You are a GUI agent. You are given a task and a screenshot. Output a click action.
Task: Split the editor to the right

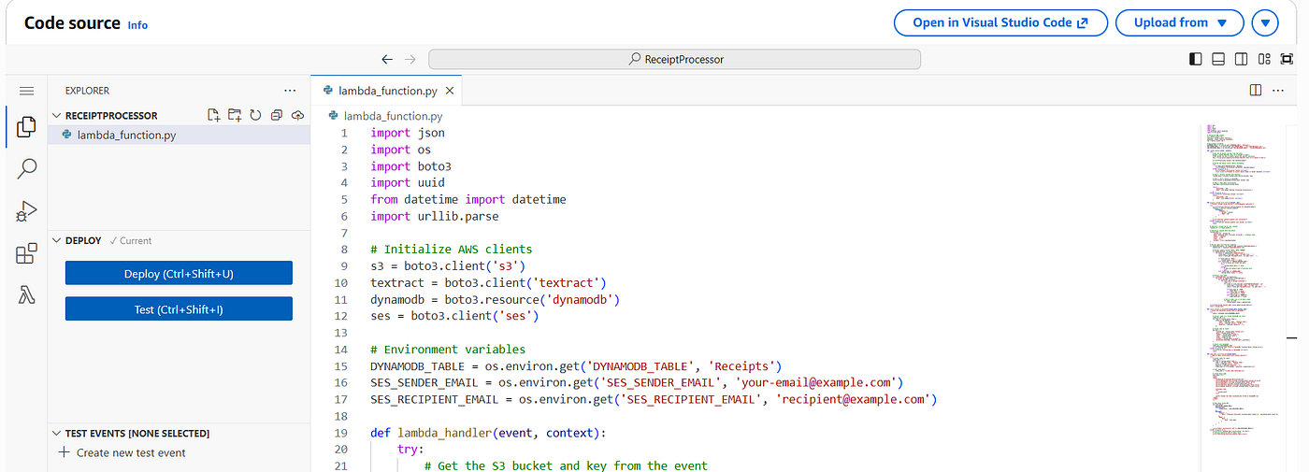1256,91
